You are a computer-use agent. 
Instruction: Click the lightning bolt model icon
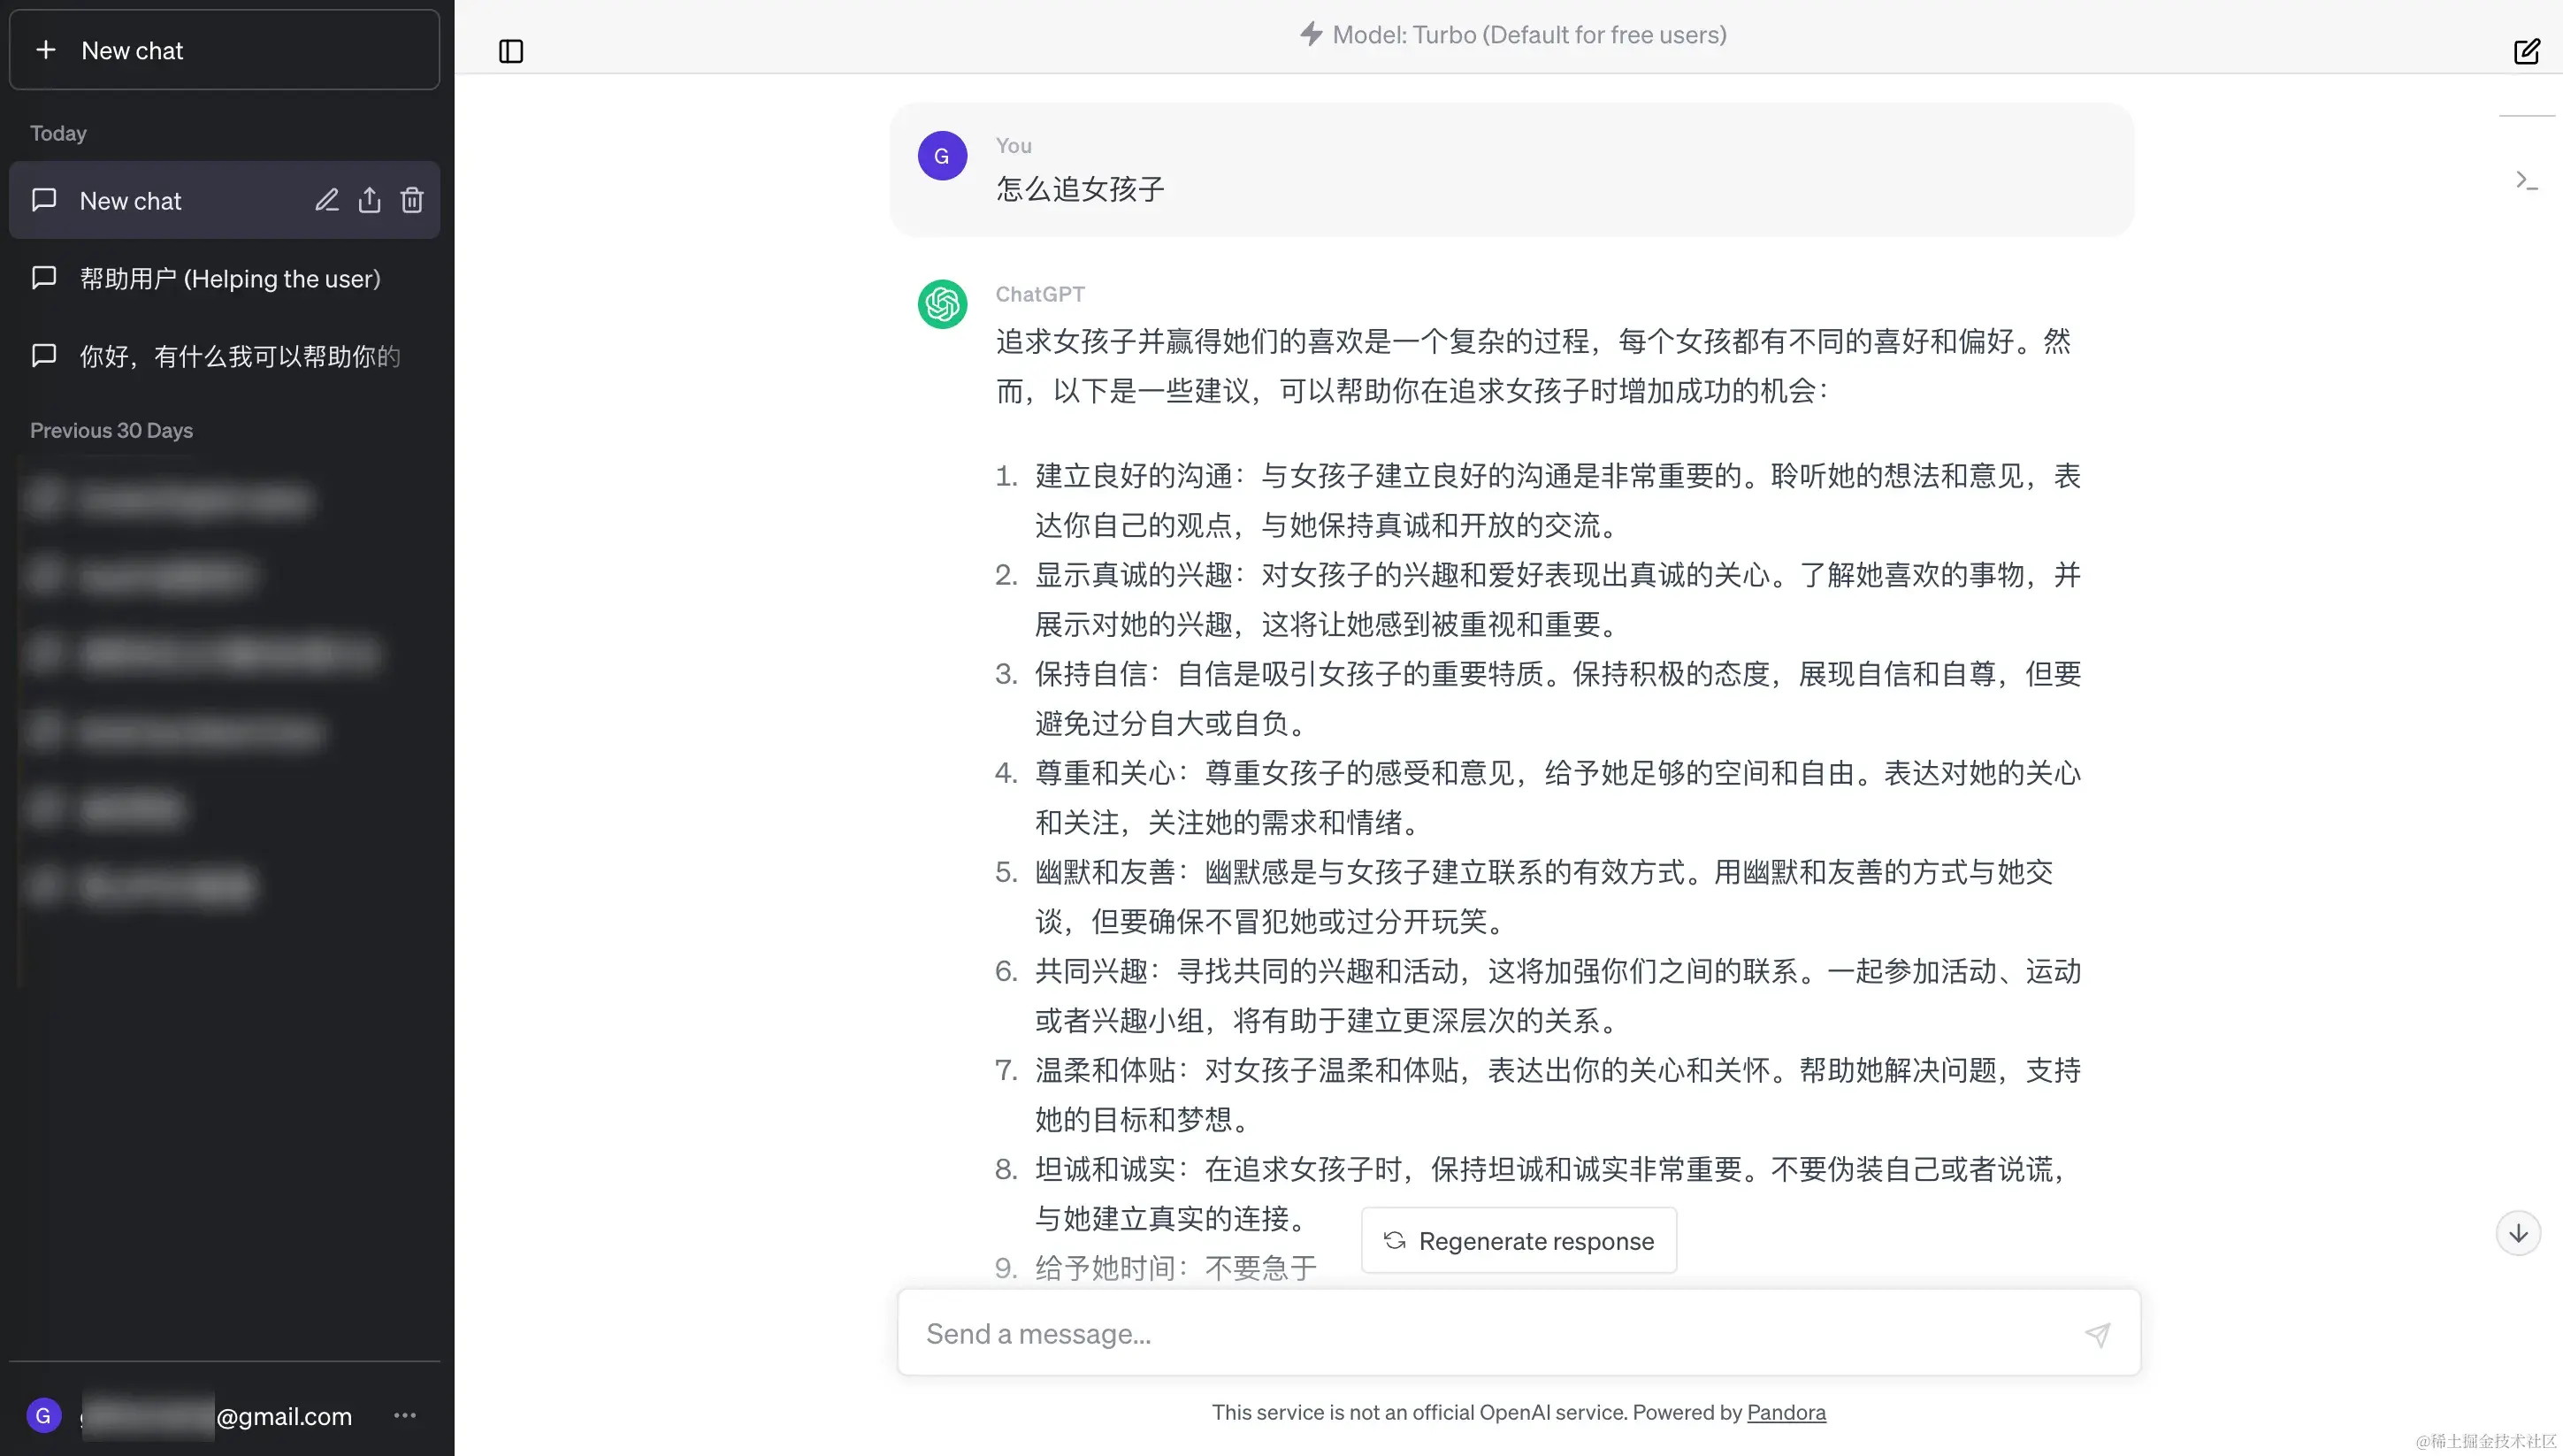pyautogui.click(x=1311, y=33)
